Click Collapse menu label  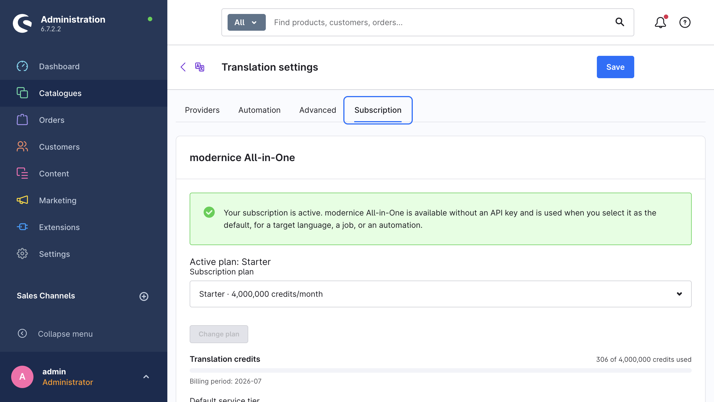point(65,334)
